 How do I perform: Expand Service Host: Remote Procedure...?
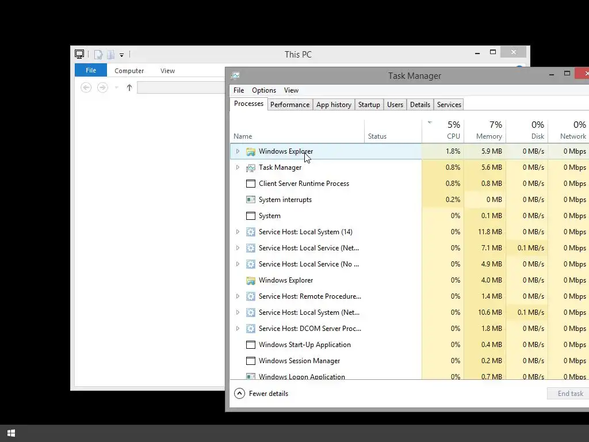point(238,296)
